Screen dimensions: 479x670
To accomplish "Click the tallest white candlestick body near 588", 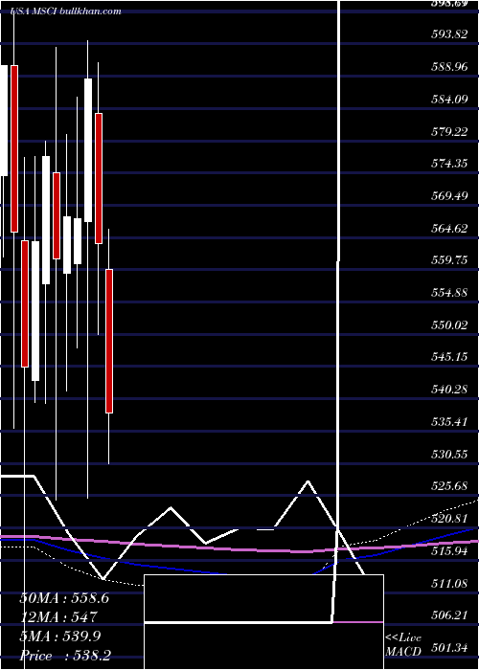I will [88, 150].
